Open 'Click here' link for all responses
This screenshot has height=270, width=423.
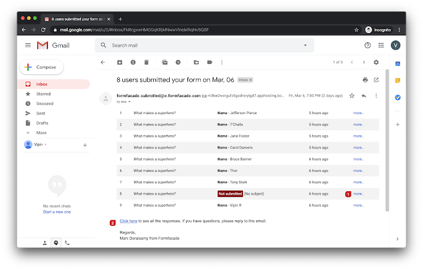click(x=128, y=221)
